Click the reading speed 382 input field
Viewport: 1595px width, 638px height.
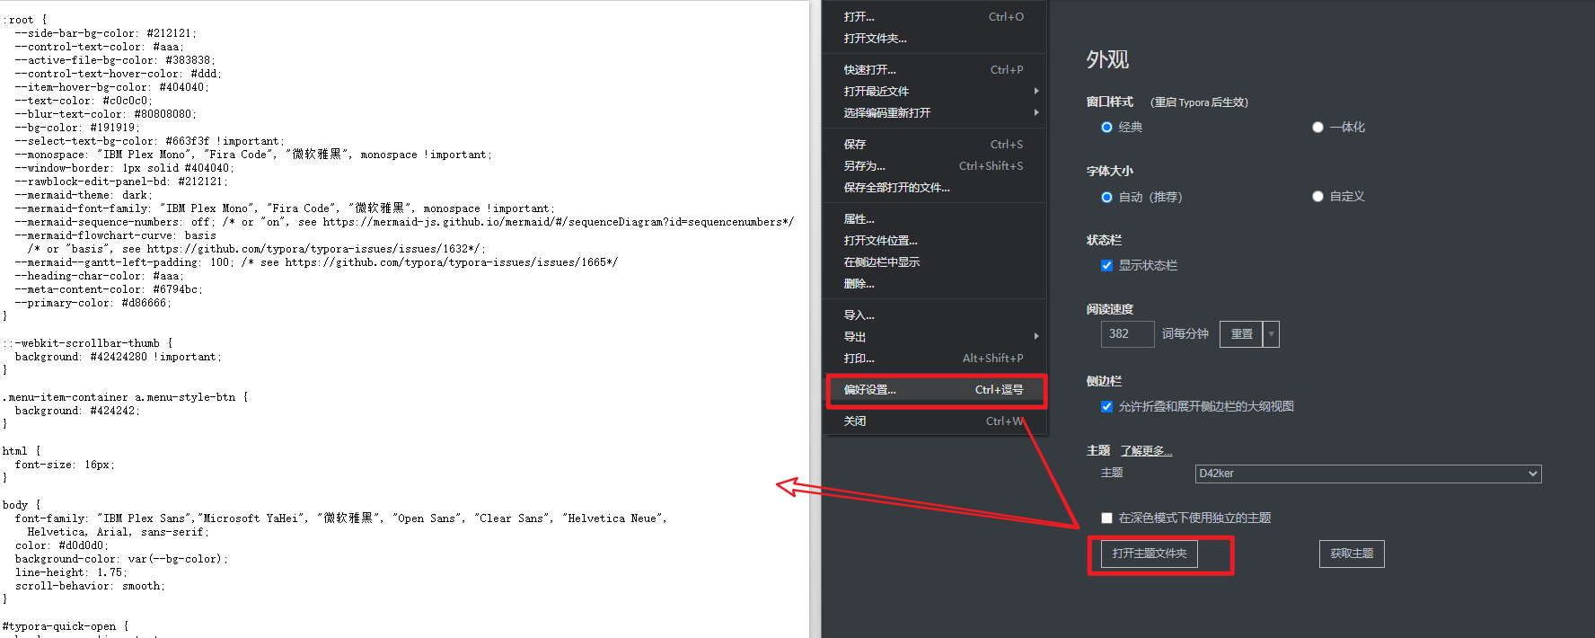(1127, 334)
